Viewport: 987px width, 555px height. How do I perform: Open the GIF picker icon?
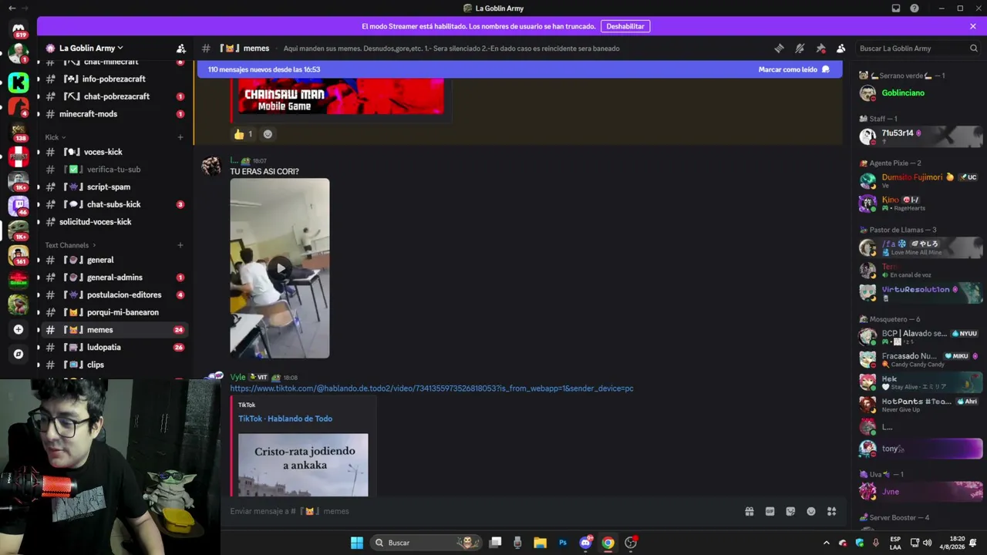point(770,511)
